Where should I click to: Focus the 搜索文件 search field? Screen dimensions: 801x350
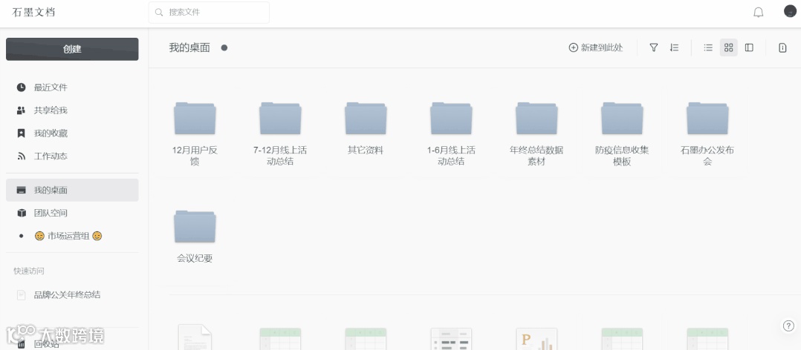click(x=209, y=12)
